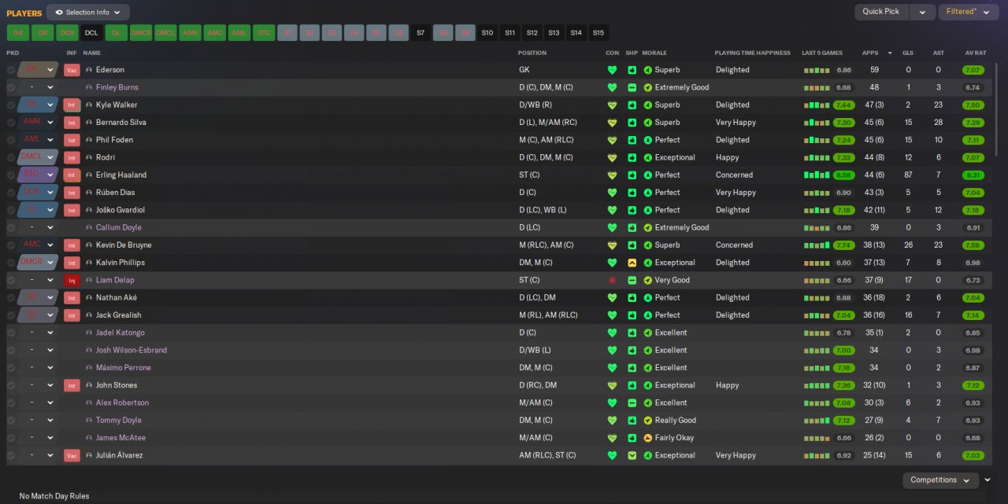This screenshot has width=1008, height=504.
Task: Click the last 5 games form bars for Kyle Walker
Action: point(817,105)
